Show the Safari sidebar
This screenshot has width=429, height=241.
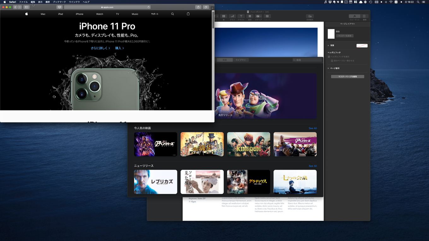click(26, 7)
